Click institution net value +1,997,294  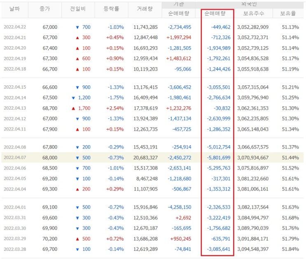coord(179,38)
